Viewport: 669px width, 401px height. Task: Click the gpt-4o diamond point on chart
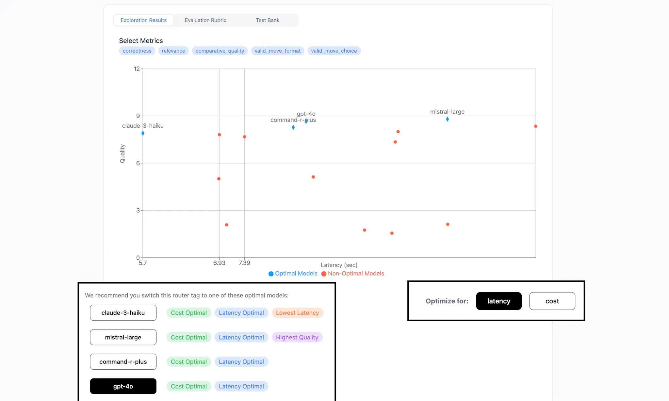[306, 121]
